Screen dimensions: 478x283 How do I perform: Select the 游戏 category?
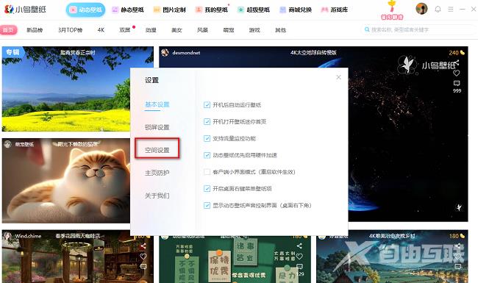coord(254,30)
